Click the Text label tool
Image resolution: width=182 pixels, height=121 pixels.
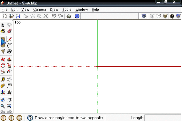9,86
